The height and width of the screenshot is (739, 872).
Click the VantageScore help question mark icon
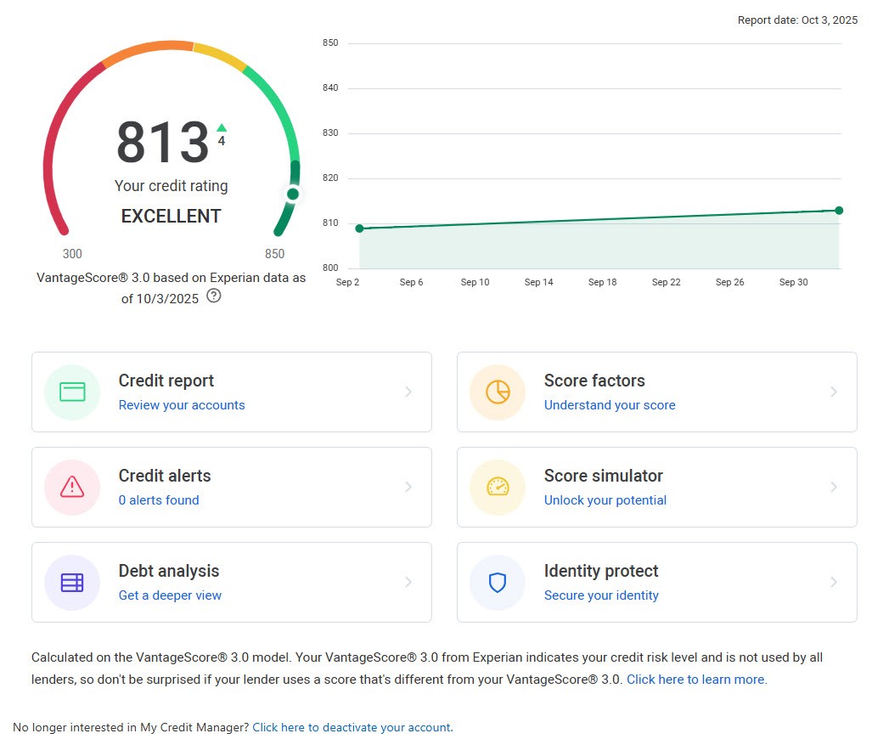[x=214, y=296]
